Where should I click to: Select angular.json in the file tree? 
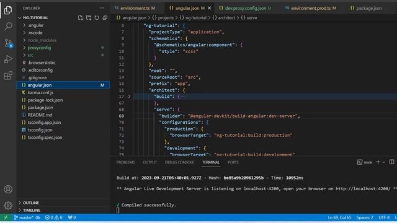[63, 85]
